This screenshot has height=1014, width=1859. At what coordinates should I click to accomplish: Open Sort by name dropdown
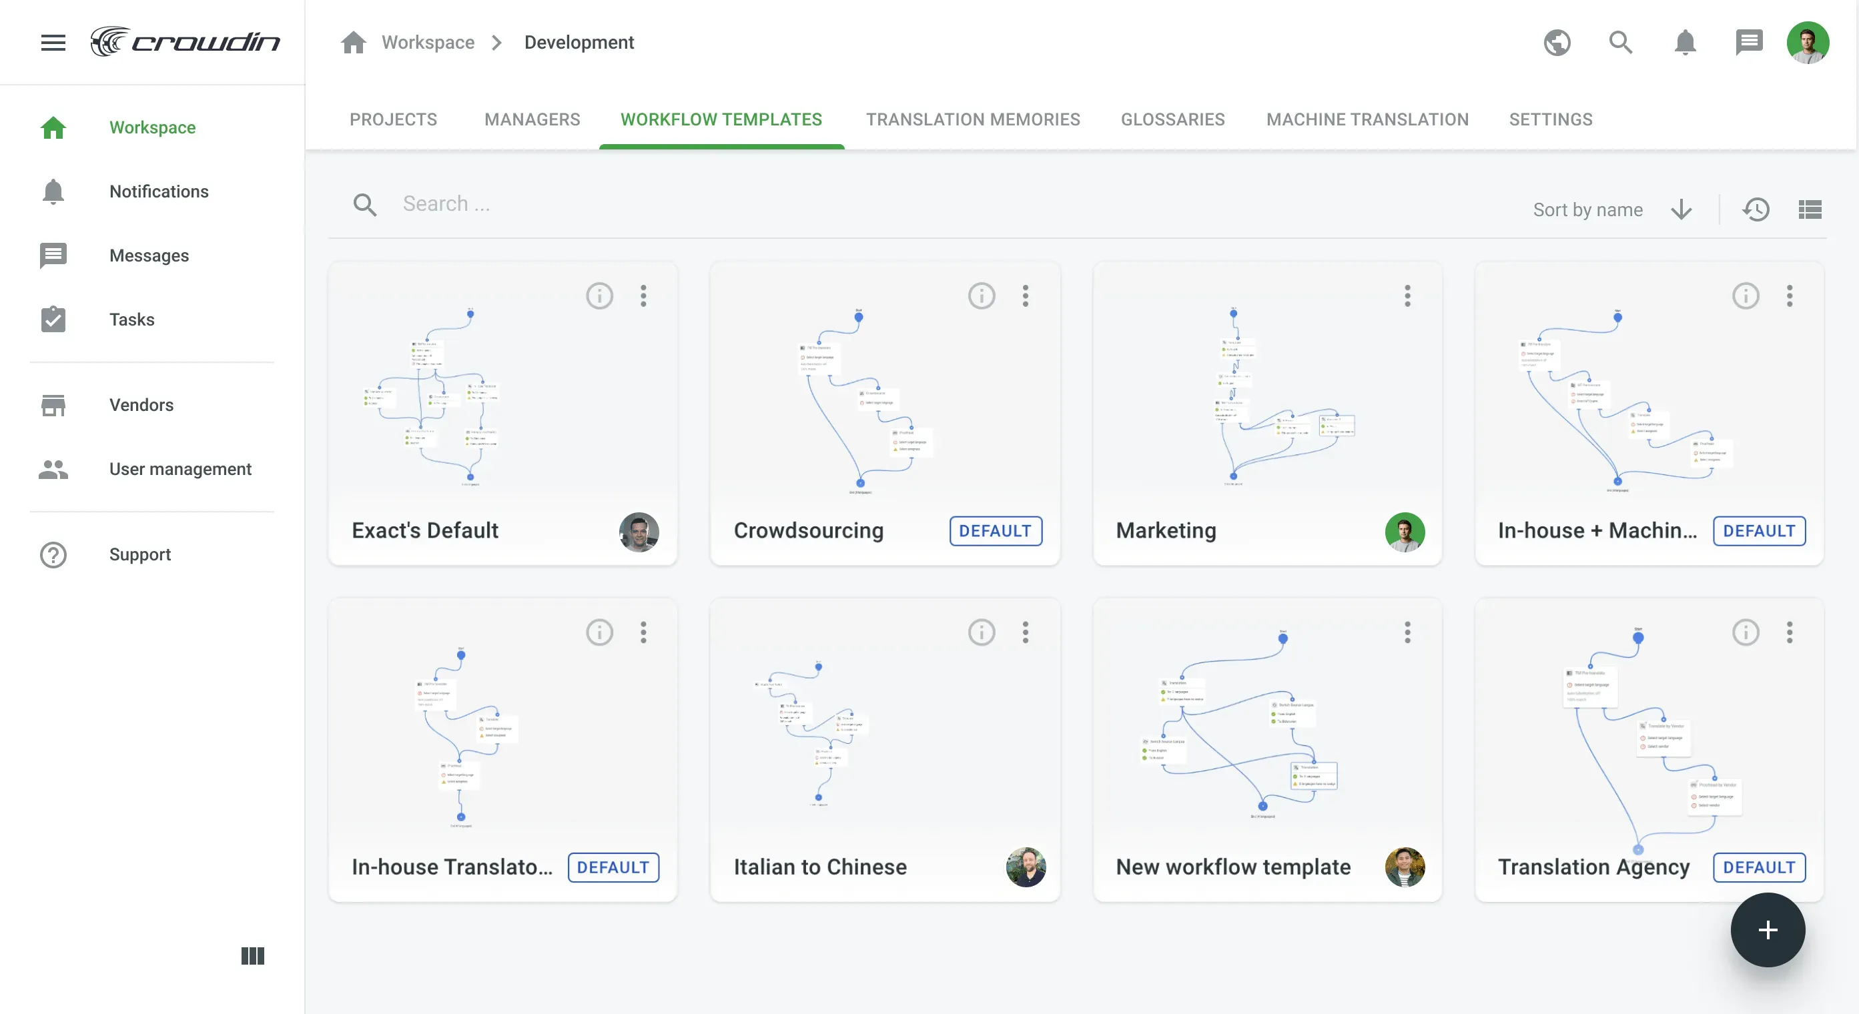(x=1587, y=209)
